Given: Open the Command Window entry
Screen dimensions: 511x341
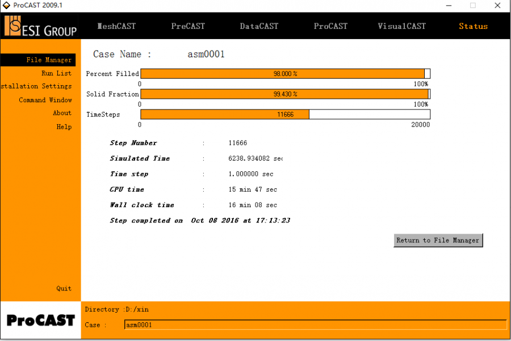Looking at the screenshot, I should tap(45, 100).
